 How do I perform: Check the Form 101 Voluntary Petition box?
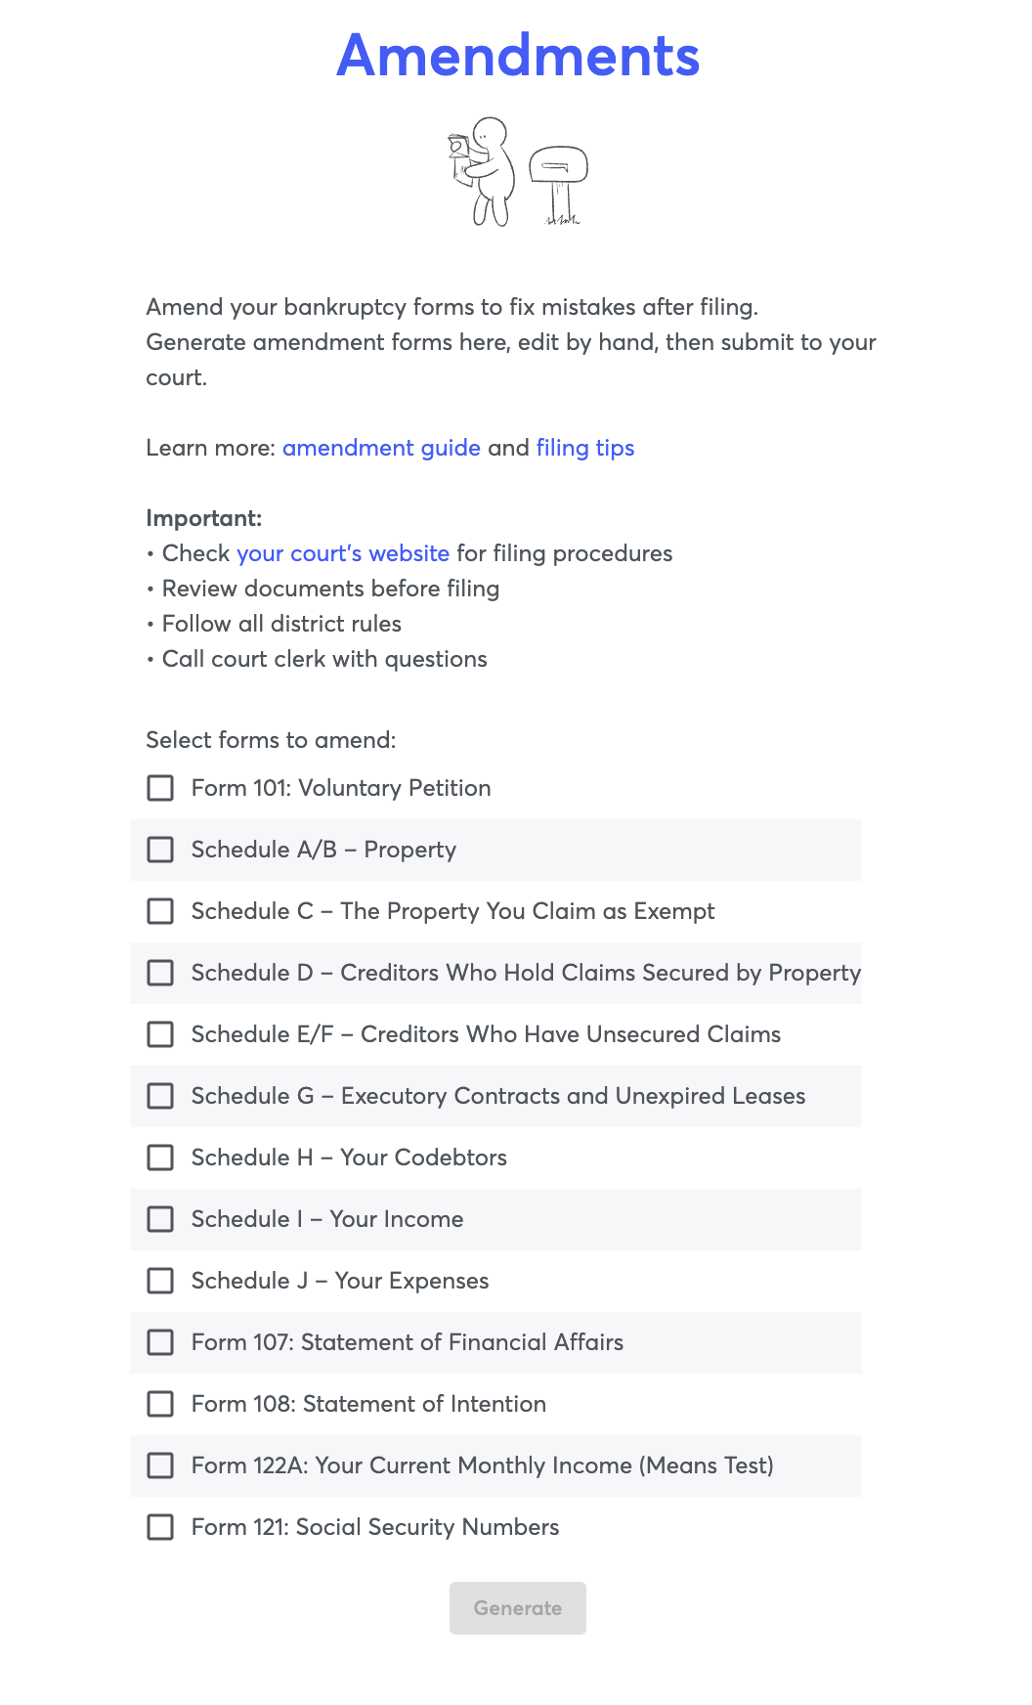[x=160, y=788]
